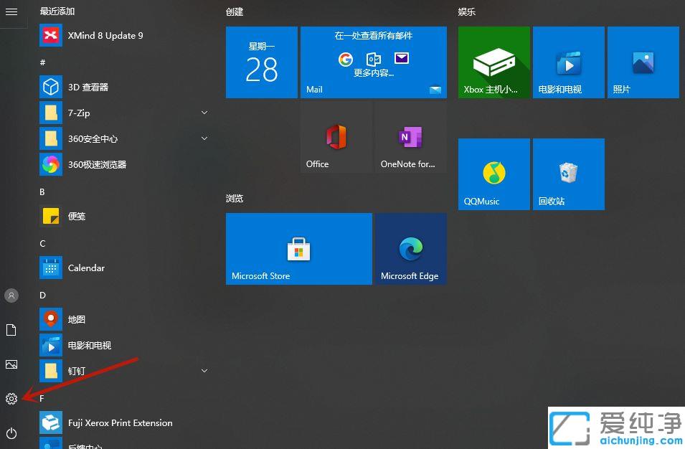Open the 回收站 tile
Image resolution: width=685 pixels, height=449 pixels.
click(x=567, y=174)
